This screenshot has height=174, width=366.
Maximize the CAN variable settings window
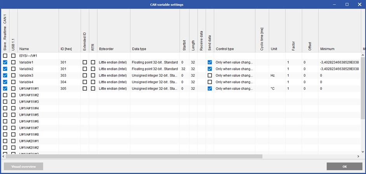point(347,5)
